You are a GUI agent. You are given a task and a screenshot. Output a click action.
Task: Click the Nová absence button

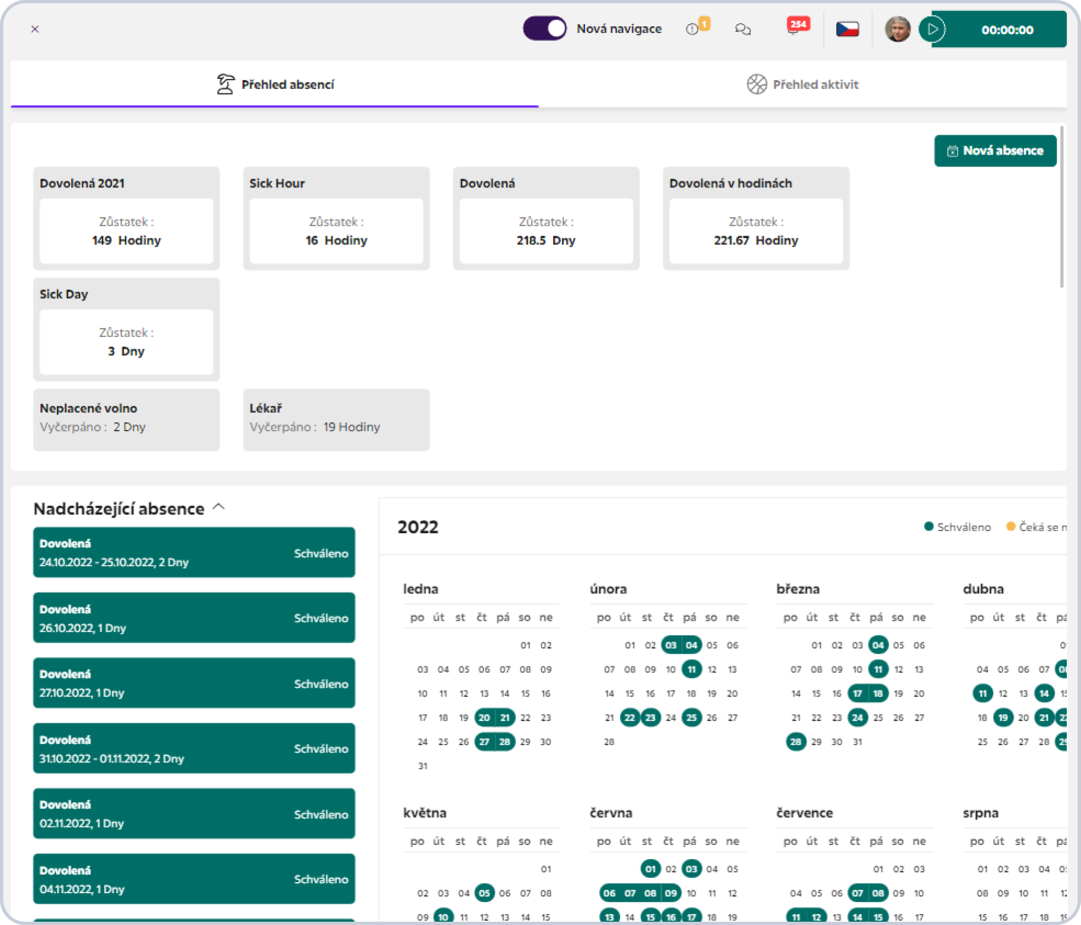coord(995,151)
